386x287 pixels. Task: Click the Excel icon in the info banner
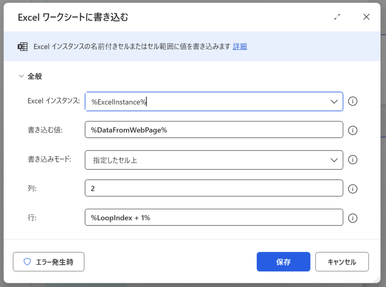[22, 47]
